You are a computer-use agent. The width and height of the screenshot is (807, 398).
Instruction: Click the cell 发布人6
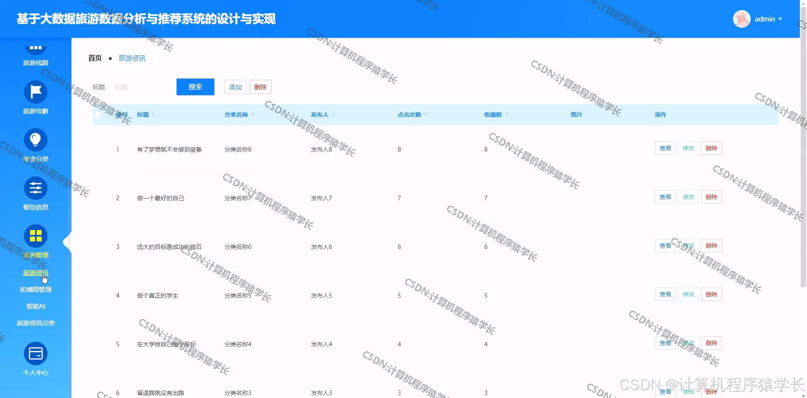click(322, 247)
